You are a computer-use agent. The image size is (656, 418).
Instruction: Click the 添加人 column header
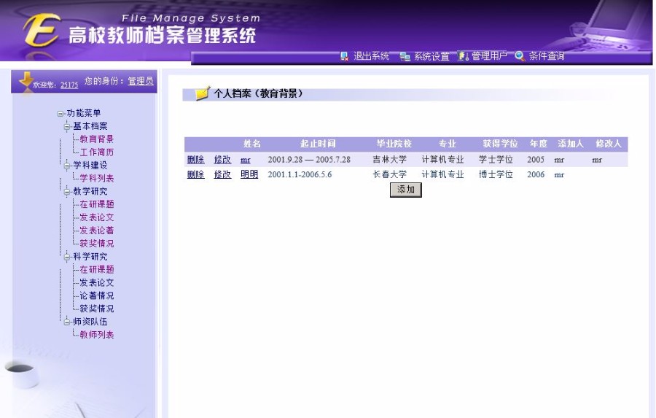pos(571,144)
